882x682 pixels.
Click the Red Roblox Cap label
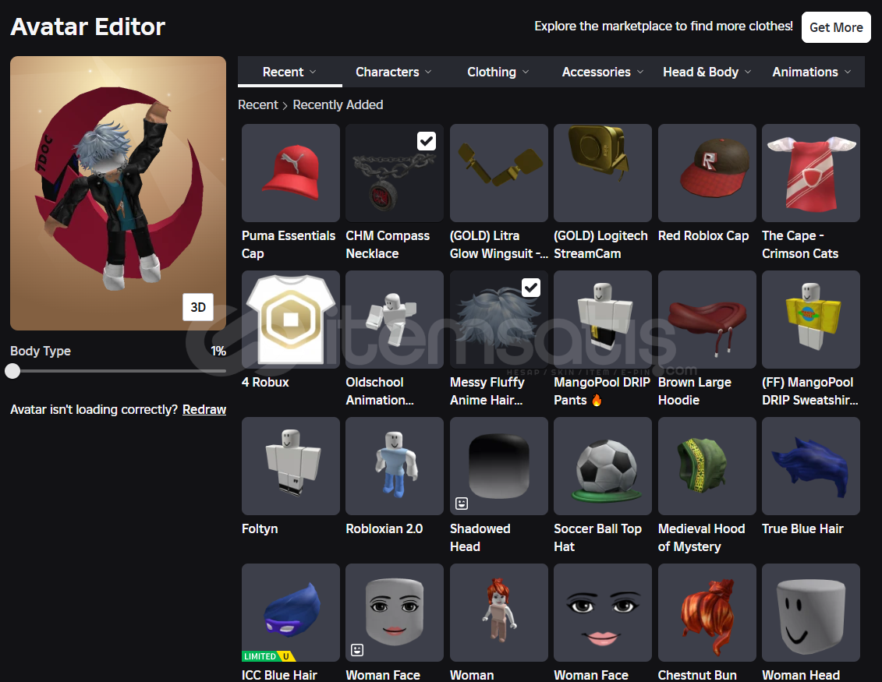coord(703,235)
